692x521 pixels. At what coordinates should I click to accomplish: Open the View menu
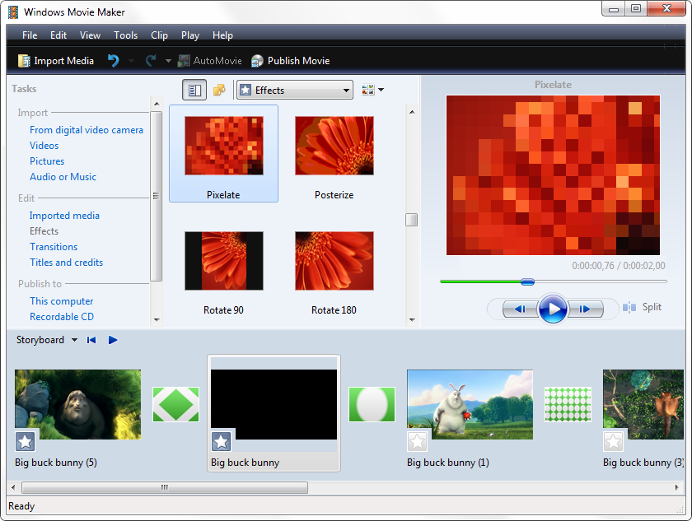pyautogui.click(x=90, y=35)
